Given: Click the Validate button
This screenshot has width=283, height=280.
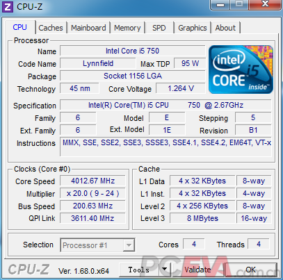Looking at the screenshot, I should [x=197, y=270].
